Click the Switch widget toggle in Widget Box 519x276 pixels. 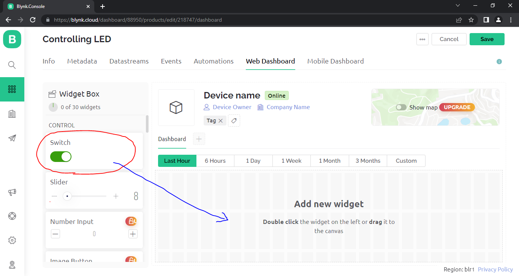click(61, 156)
